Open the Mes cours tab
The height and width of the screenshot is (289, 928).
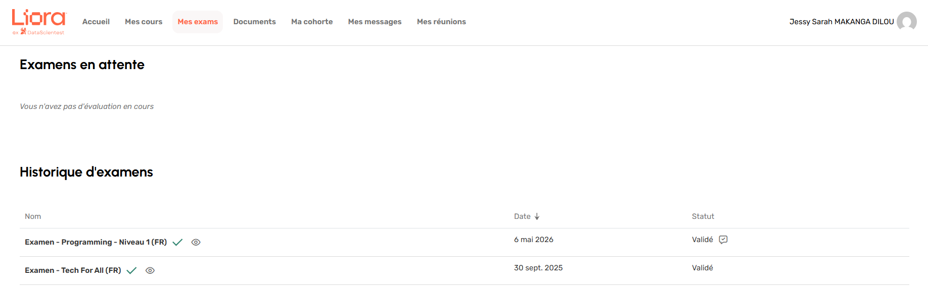[144, 22]
